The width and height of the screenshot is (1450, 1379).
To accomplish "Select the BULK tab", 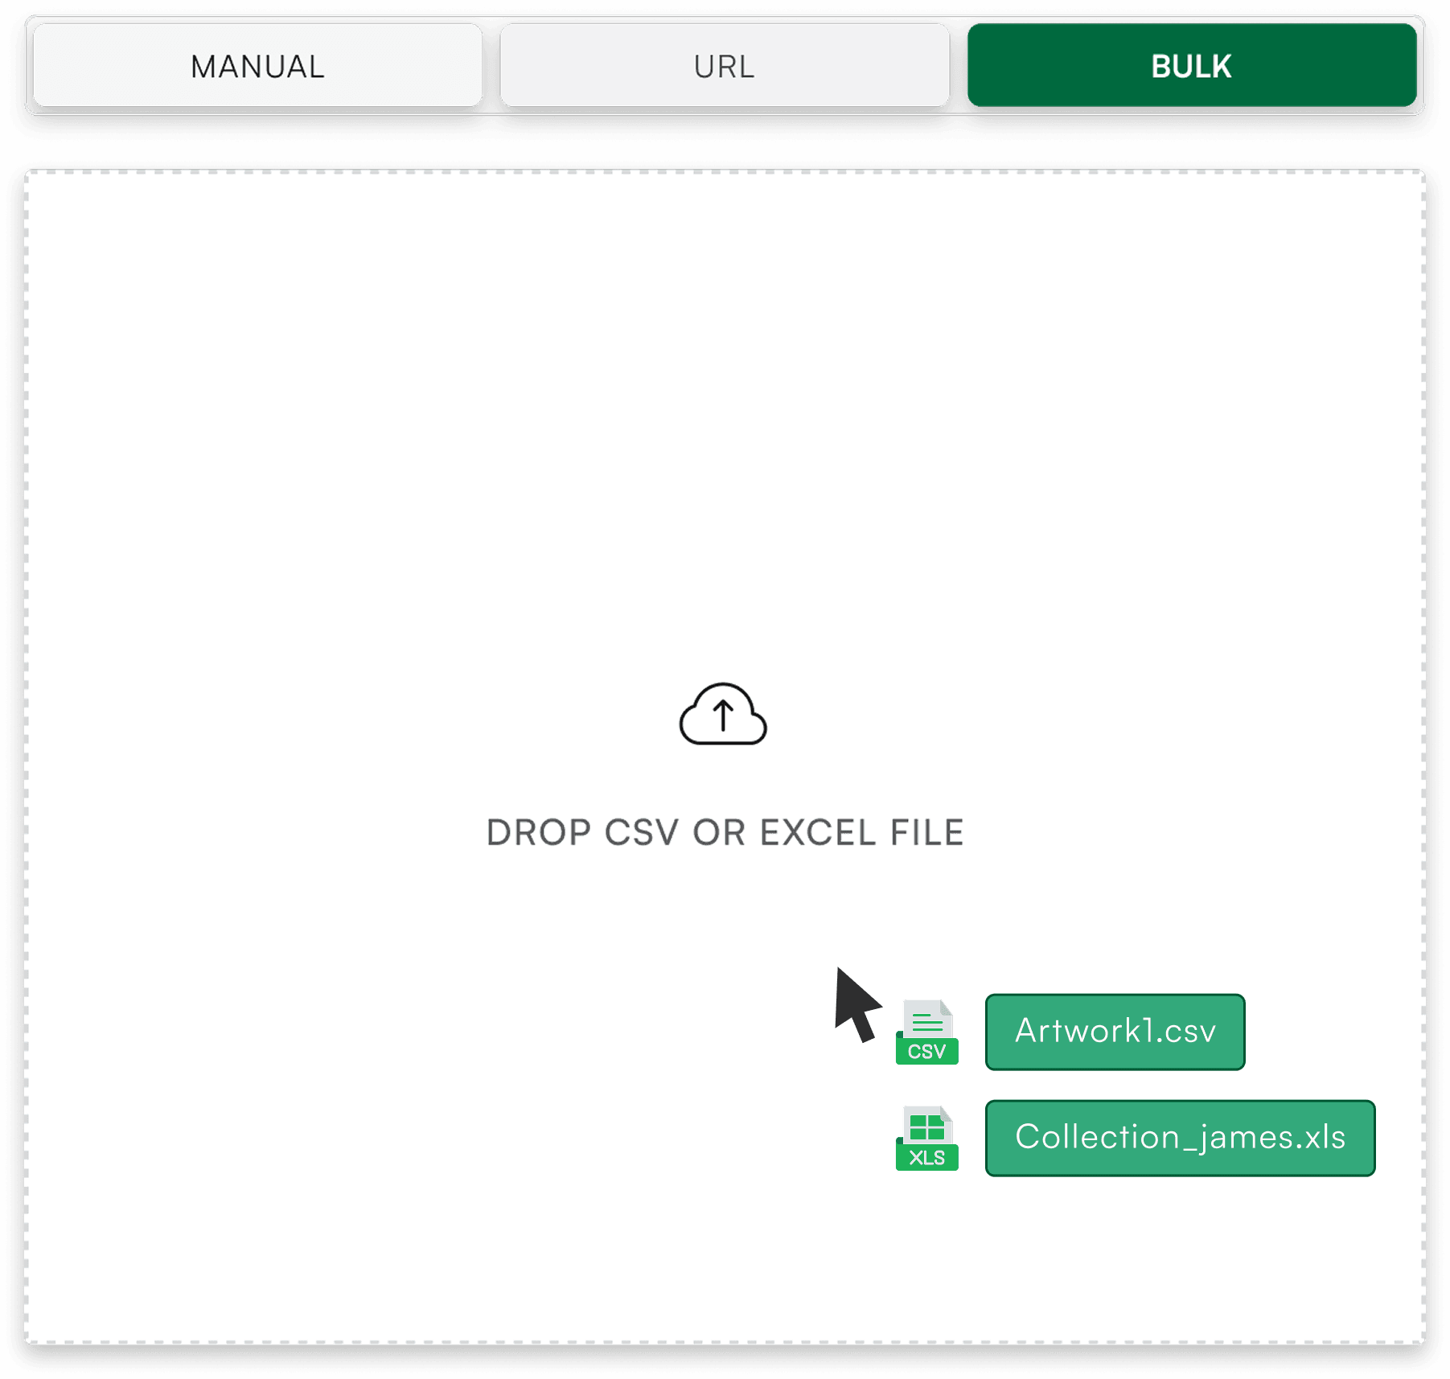I will point(1192,66).
